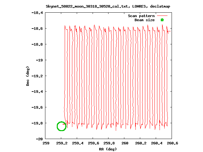Click the 259.6 x-axis tick label

click(x=93, y=143)
